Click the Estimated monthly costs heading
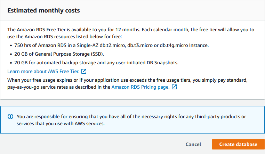265x154 pixels. [x=44, y=10]
